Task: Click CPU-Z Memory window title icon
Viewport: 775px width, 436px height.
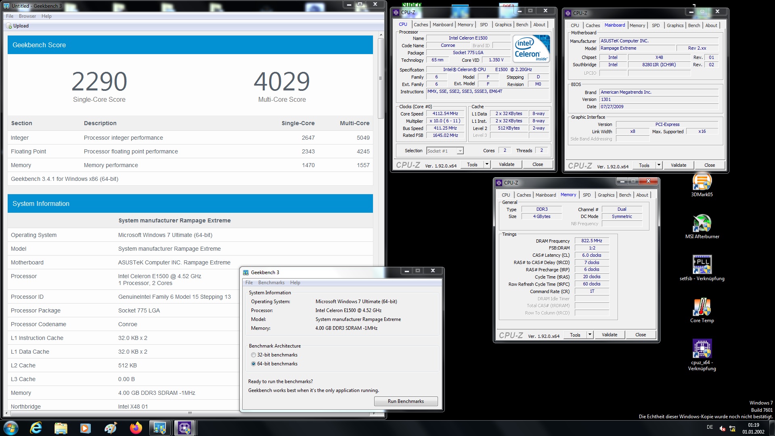Action: pos(499,182)
